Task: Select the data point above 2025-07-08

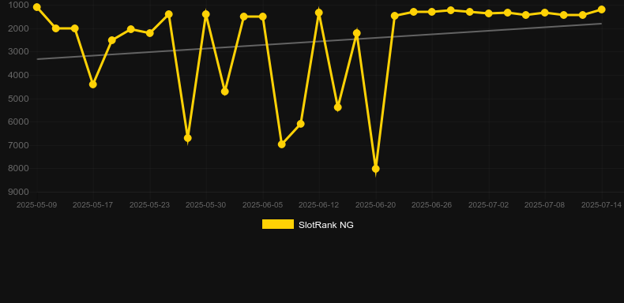Action: [545, 13]
